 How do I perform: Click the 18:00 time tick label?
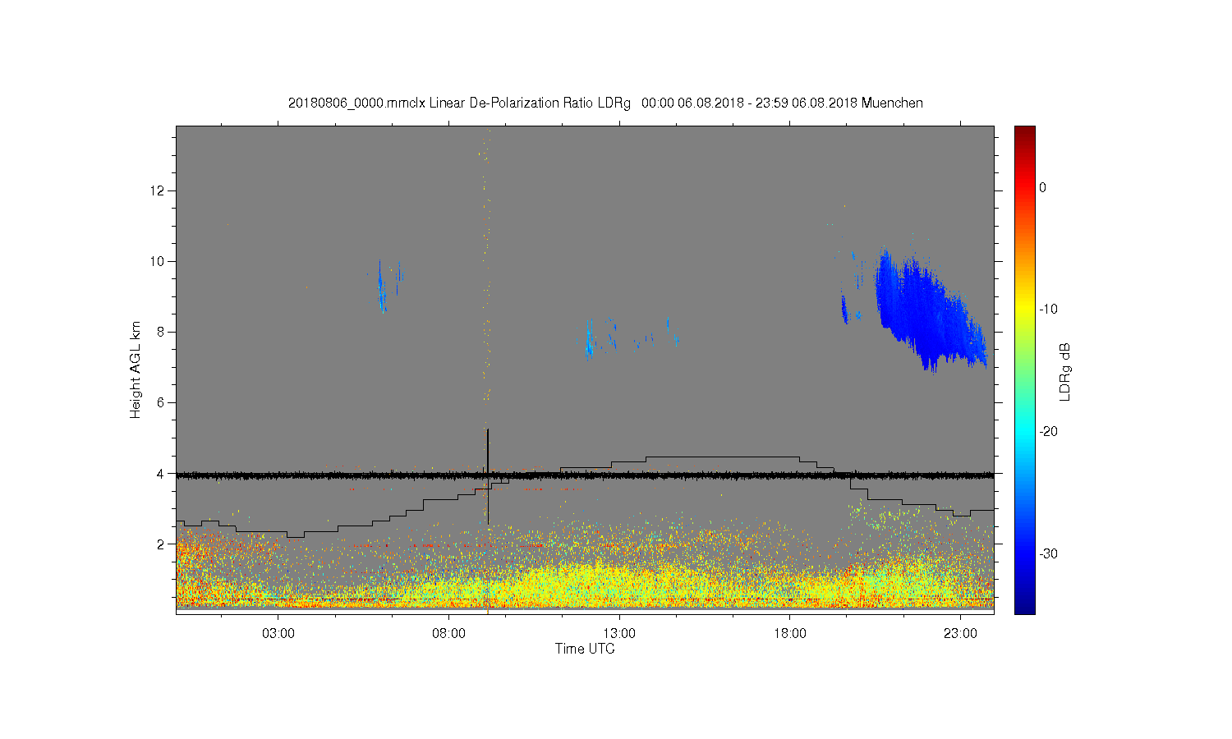[790, 634]
